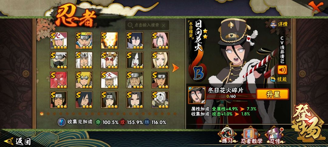Open the 忍传 scroll icon
The image size is (328, 147).
tap(275, 136)
